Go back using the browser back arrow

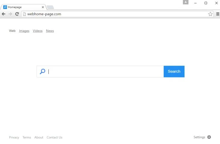[4, 14]
